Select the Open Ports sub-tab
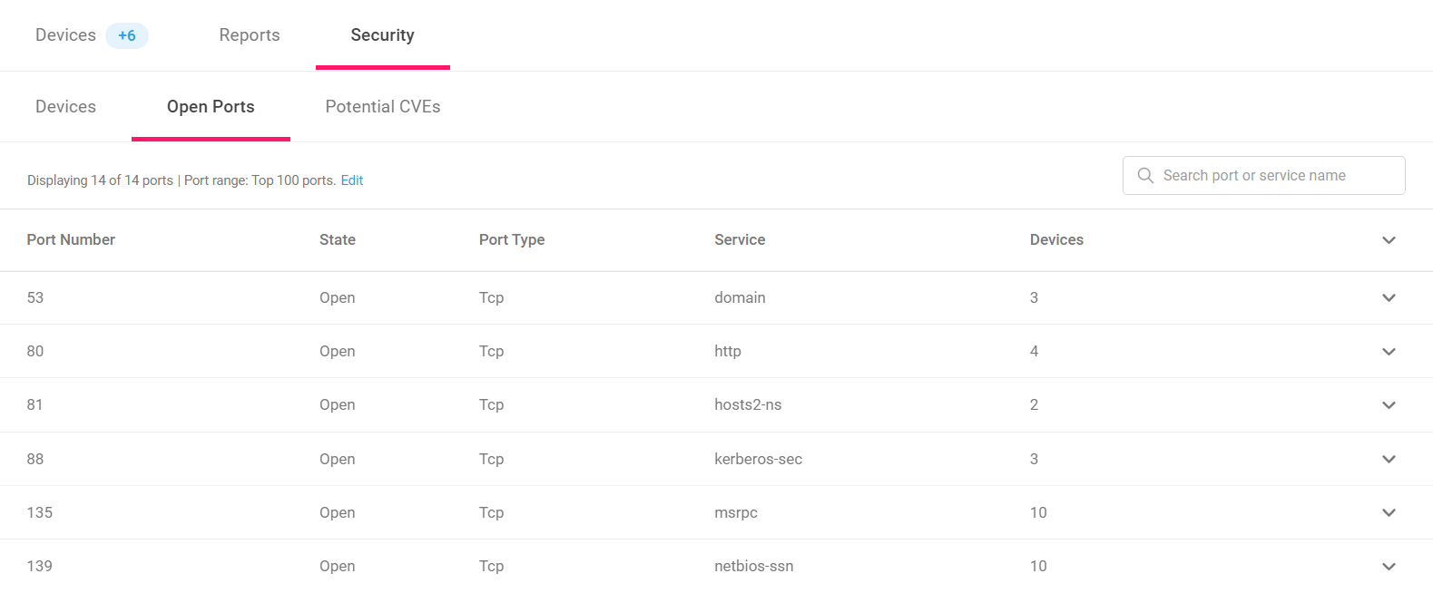Viewport: 1433px width, 593px height. point(211,106)
